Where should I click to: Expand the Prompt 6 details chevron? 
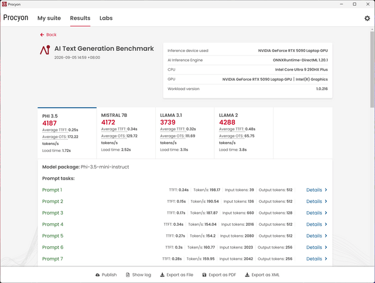click(x=326, y=247)
